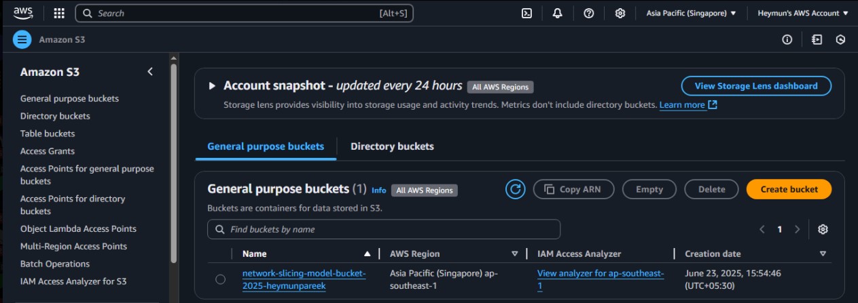Open the notifications bell icon
858x303 pixels.
(x=558, y=13)
